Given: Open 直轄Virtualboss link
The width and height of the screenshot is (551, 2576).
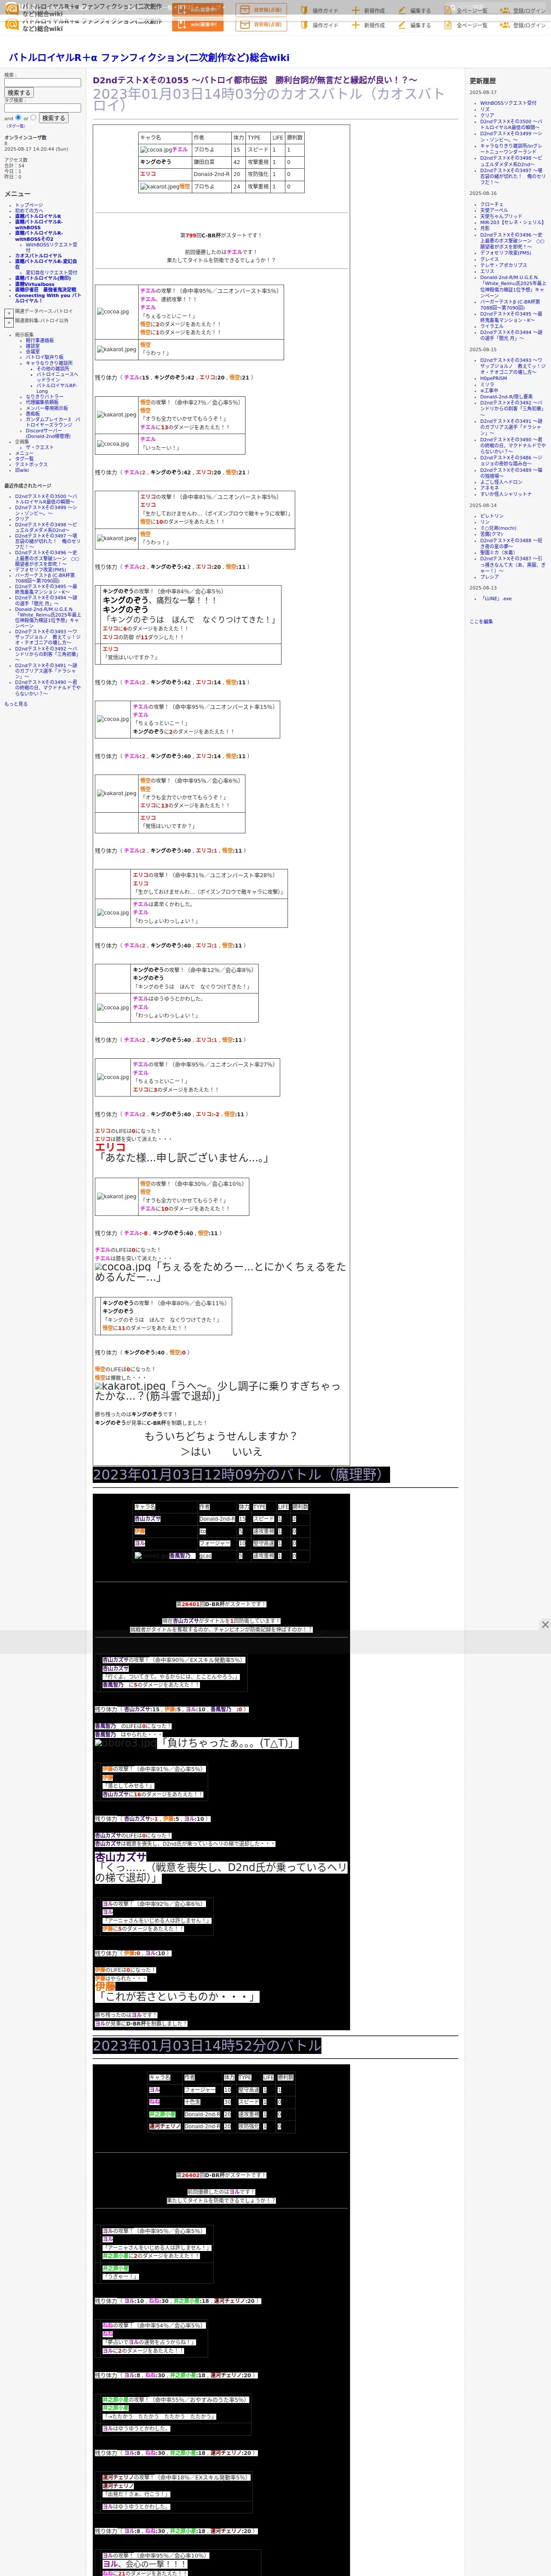Looking at the screenshot, I should [x=35, y=285].
